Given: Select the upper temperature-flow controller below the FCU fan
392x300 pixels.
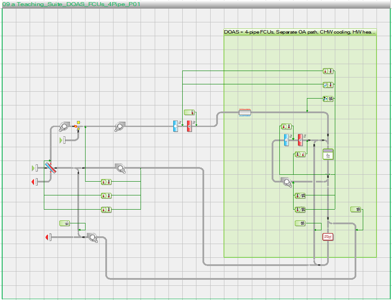Looking at the screenshot, I should (300, 195).
